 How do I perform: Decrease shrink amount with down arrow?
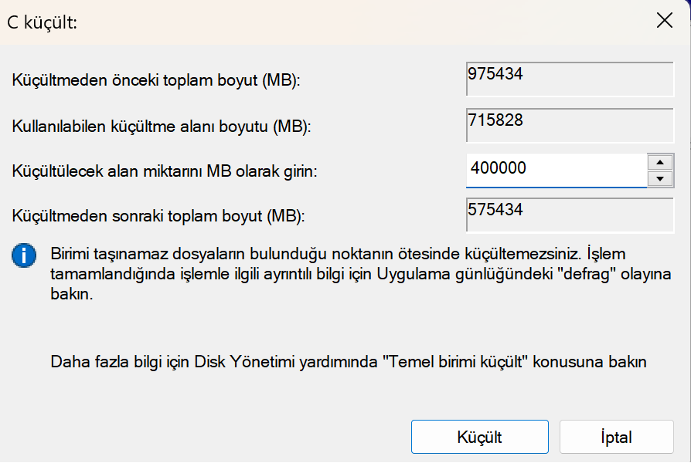click(659, 179)
